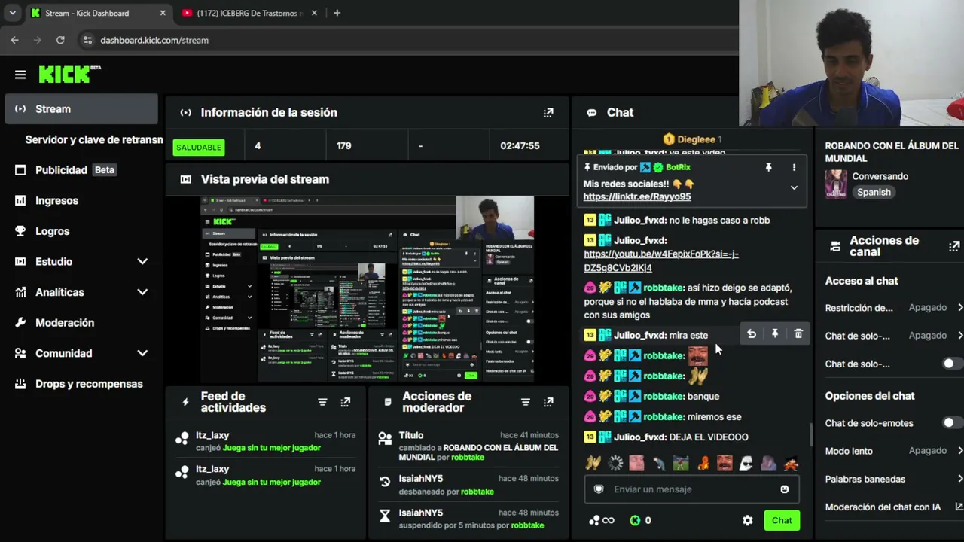The width and height of the screenshot is (964, 542).
Task: Click the Spanish language tag
Action: coord(874,192)
